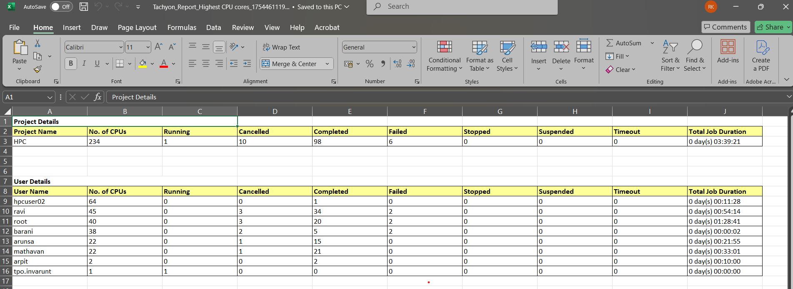The image size is (793, 289).
Task: Select cell containing hpcuser02
Action: (50, 201)
